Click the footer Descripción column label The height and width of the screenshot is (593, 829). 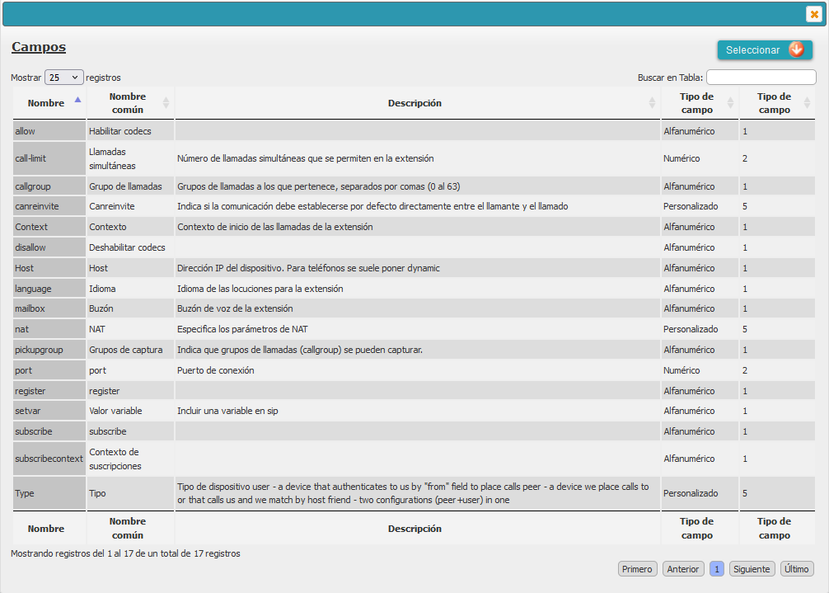415,529
